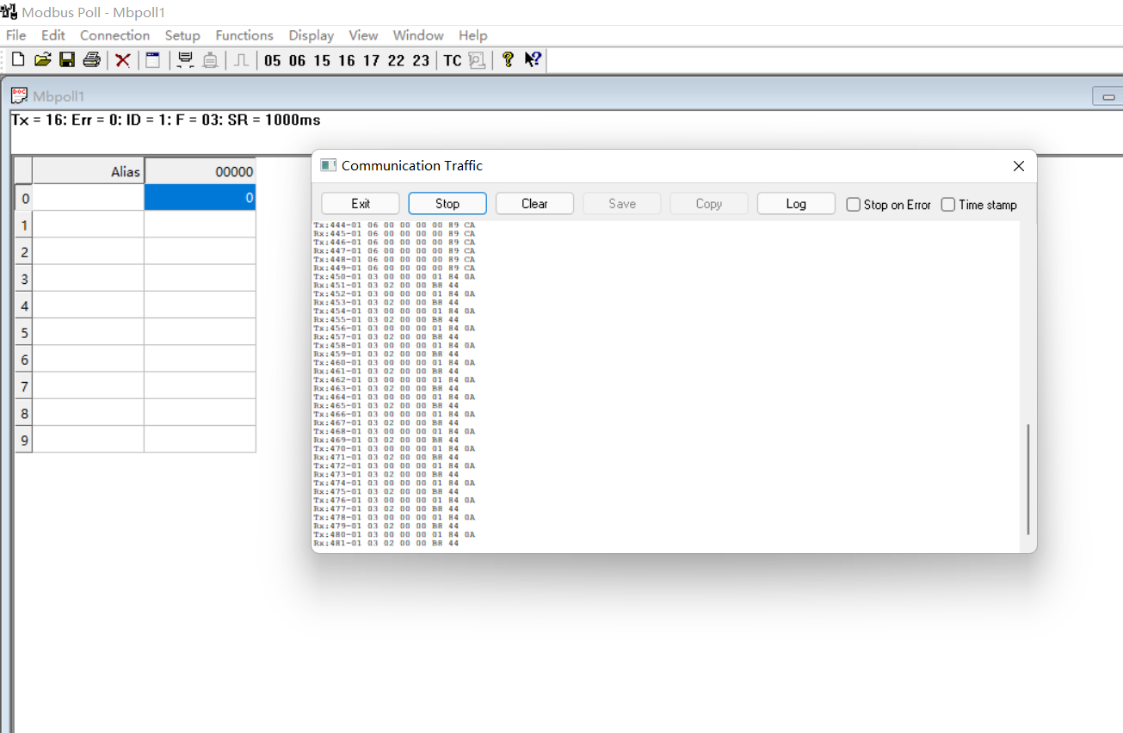This screenshot has height=733, width=1123.
Task: Select the 05 Write Single Coil function
Action: point(271,60)
